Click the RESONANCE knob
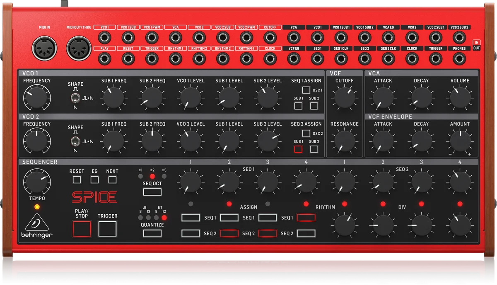 pyautogui.click(x=345, y=141)
